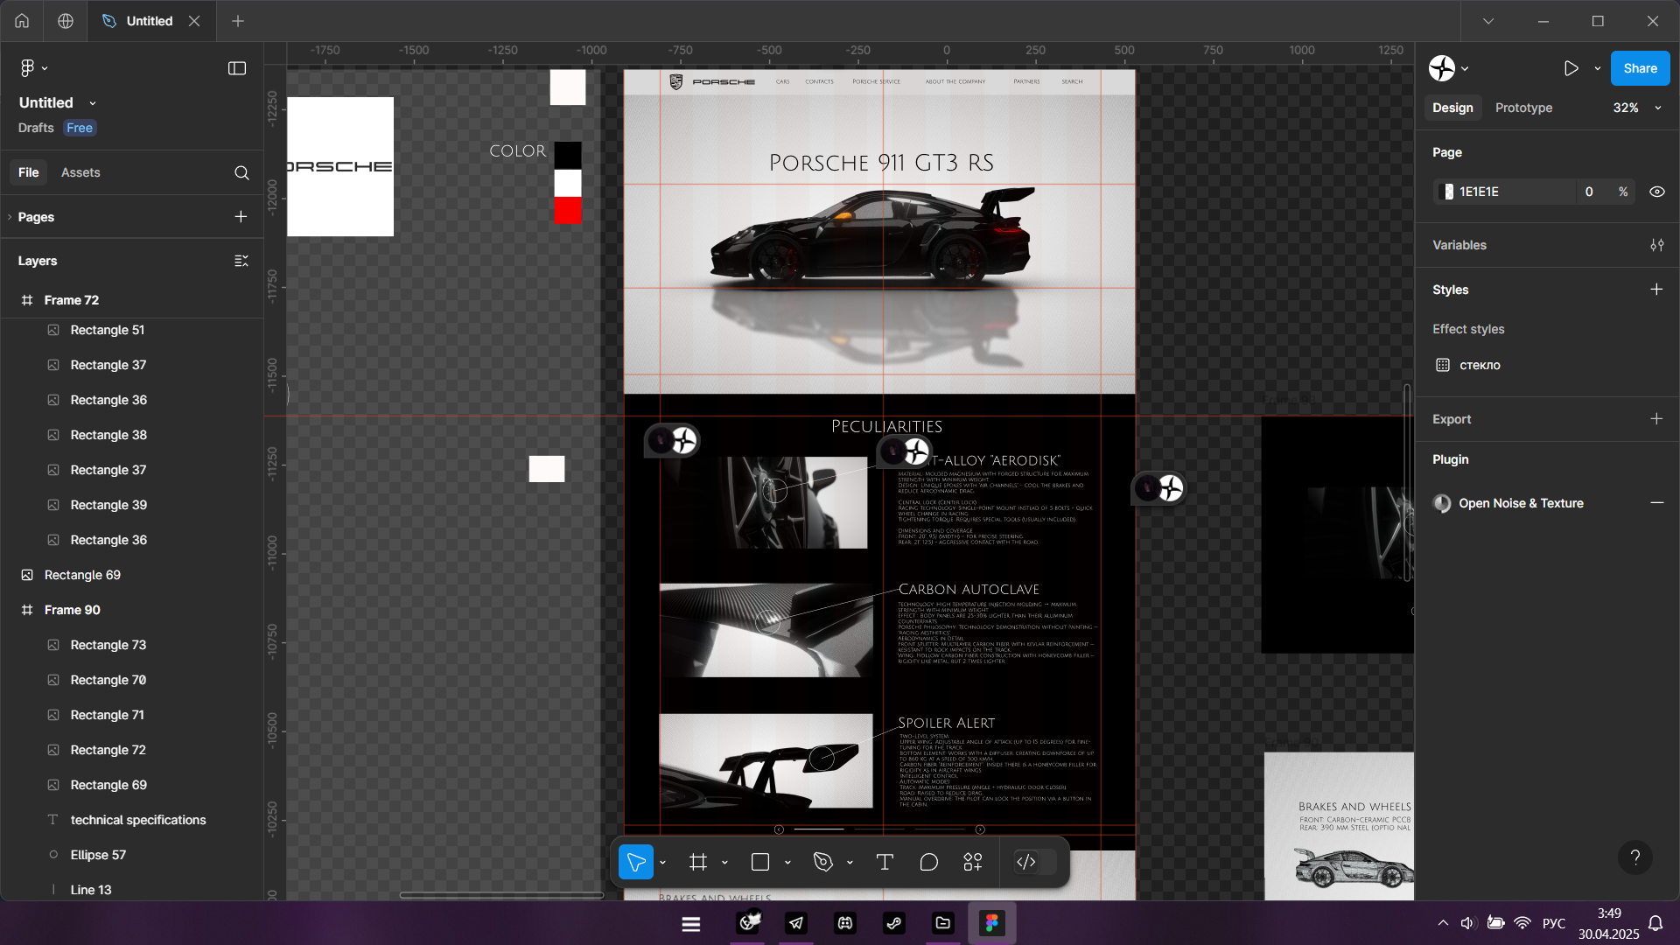This screenshot has width=1680, height=945.
Task: Switch to the Prototype tab
Action: [1523, 108]
